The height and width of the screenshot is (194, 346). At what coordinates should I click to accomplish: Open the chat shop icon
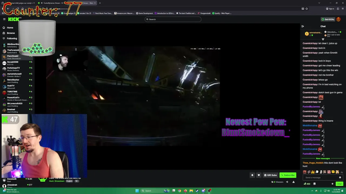tap(314, 184)
